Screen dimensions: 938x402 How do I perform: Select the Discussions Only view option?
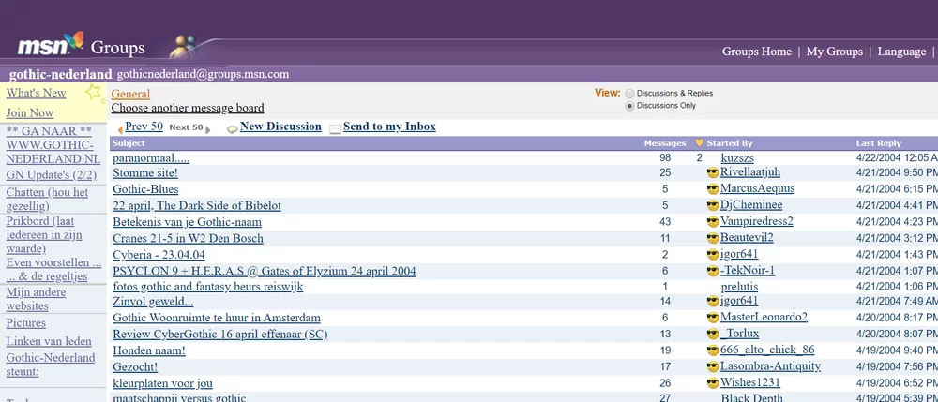629,106
